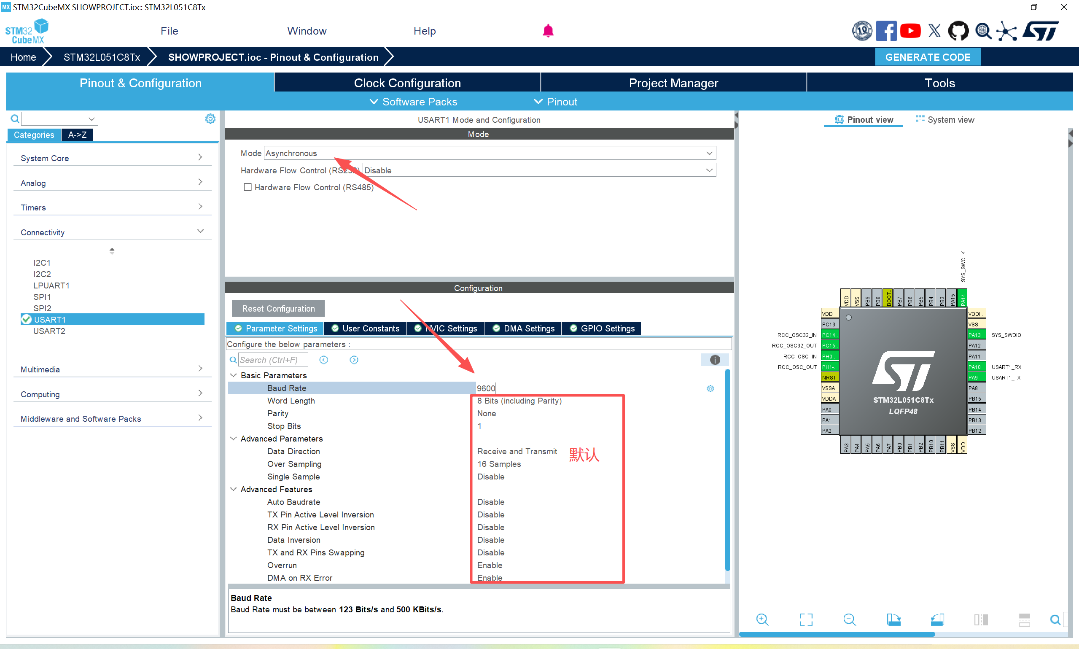The image size is (1079, 649).
Task: Open the DMA Settings tab
Action: pyautogui.click(x=523, y=329)
